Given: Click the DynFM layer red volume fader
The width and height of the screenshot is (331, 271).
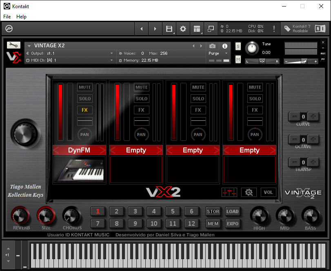Looking at the screenshot, I should click(x=60, y=112).
